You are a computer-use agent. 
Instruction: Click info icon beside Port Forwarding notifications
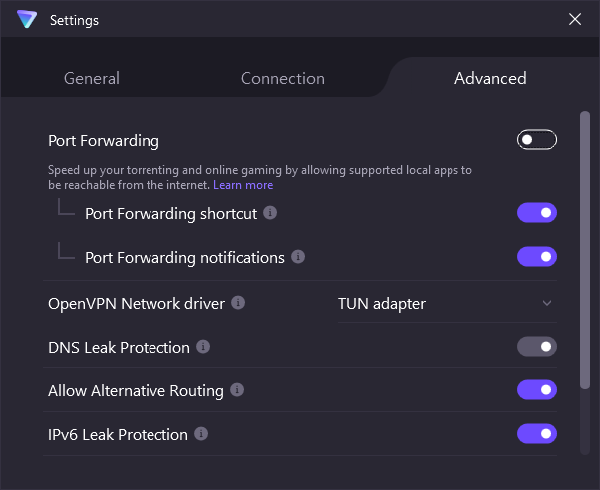tap(298, 257)
